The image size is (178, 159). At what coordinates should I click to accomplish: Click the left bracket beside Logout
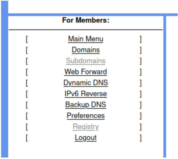pos(27,138)
